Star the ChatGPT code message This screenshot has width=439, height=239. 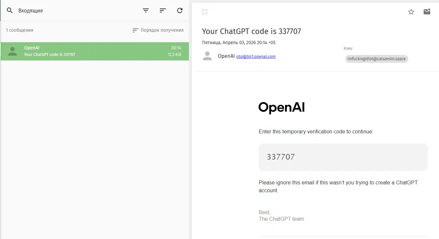tap(411, 12)
